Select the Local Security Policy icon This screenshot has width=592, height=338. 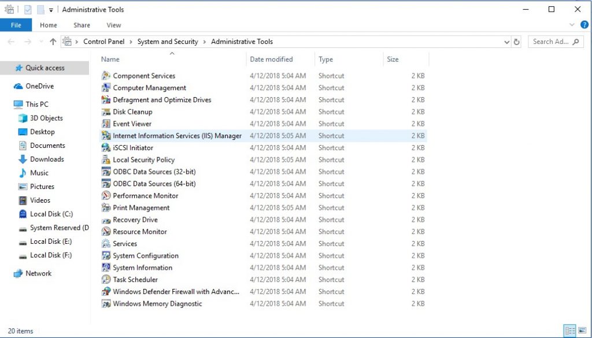click(106, 160)
